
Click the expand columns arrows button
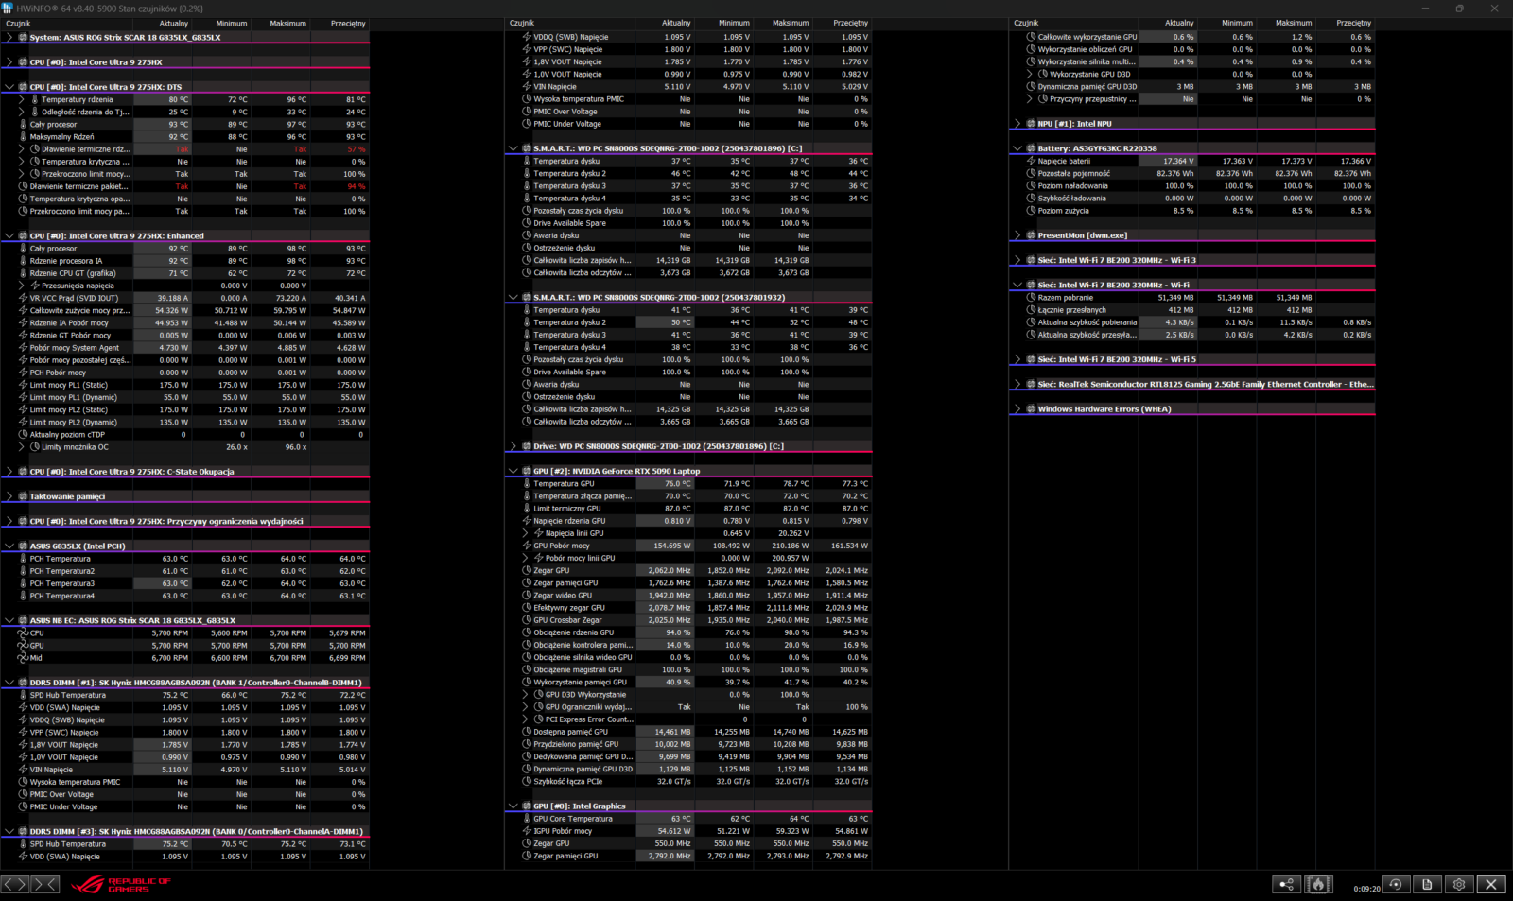coord(15,884)
